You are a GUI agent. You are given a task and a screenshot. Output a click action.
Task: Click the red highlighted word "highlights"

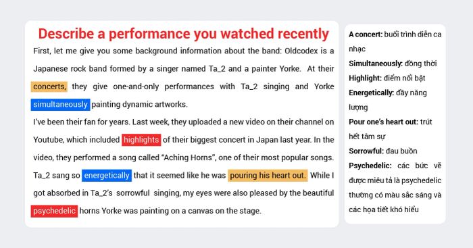click(x=141, y=140)
